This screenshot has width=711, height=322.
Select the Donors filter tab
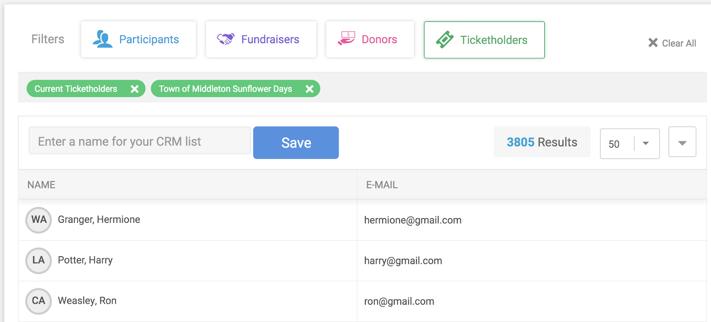(x=370, y=39)
